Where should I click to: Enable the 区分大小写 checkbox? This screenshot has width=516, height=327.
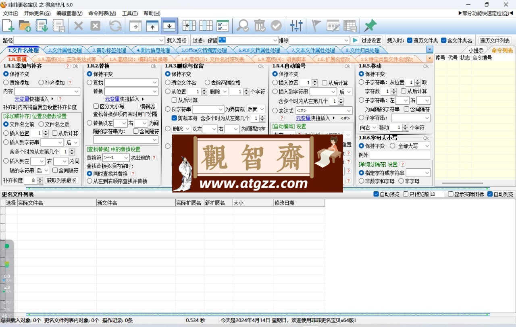tap(96, 106)
